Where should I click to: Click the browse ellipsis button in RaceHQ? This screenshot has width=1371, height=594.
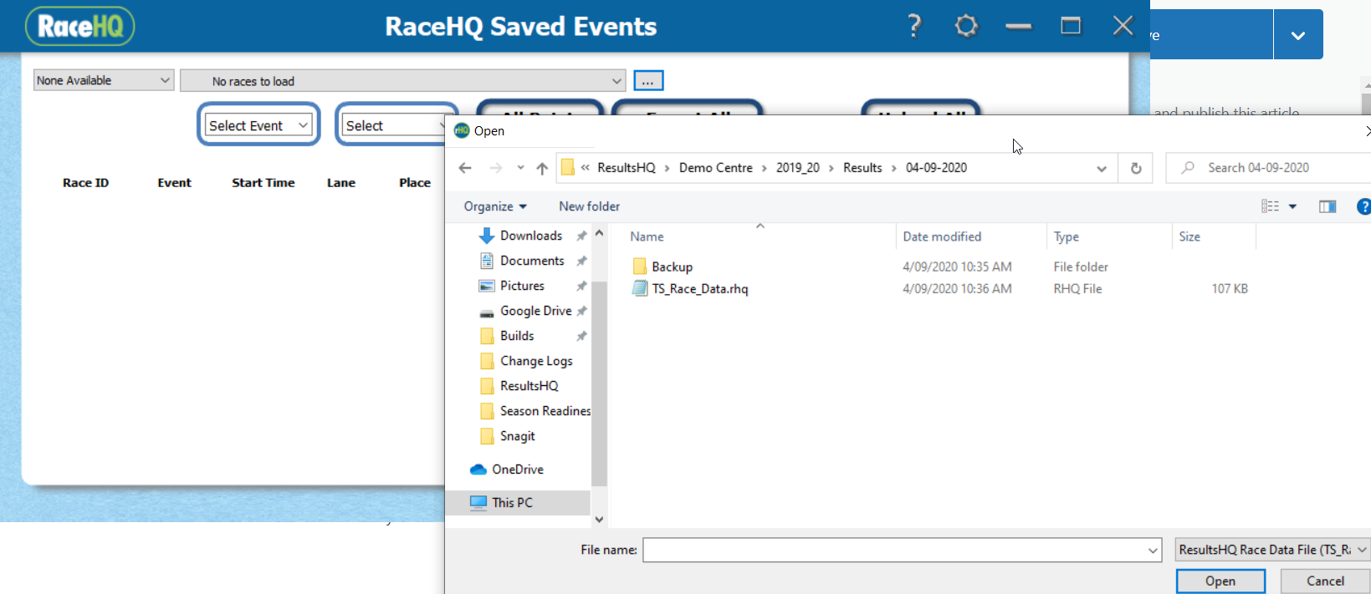pos(648,81)
